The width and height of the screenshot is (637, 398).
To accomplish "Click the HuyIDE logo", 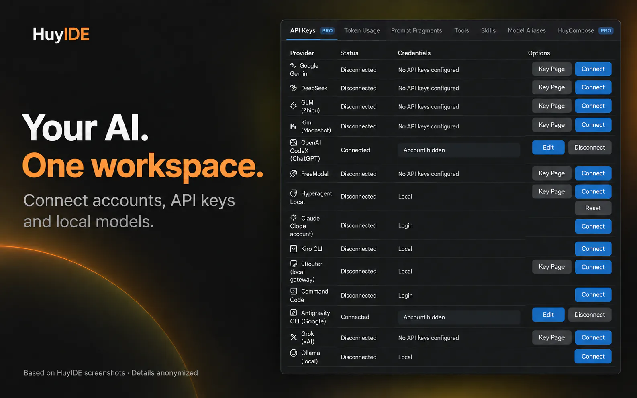I will pyautogui.click(x=61, y=35).
